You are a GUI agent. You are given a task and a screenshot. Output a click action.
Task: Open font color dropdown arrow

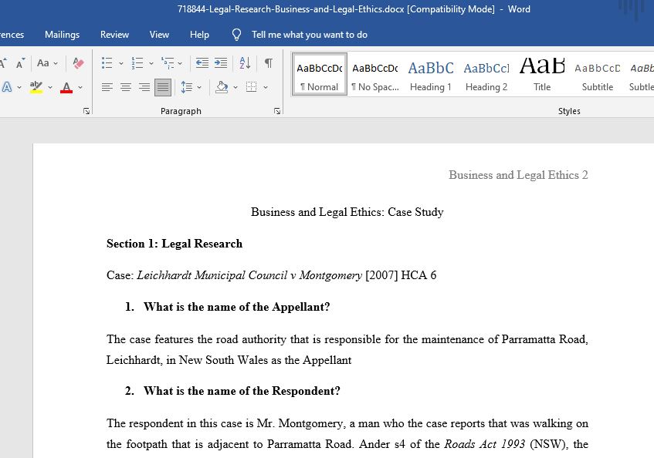pyautogui.click(x=80, y=87)
